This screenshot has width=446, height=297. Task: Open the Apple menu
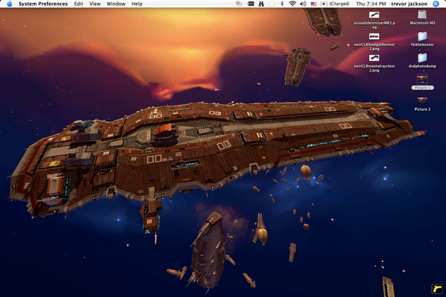[x=9, y=3]
